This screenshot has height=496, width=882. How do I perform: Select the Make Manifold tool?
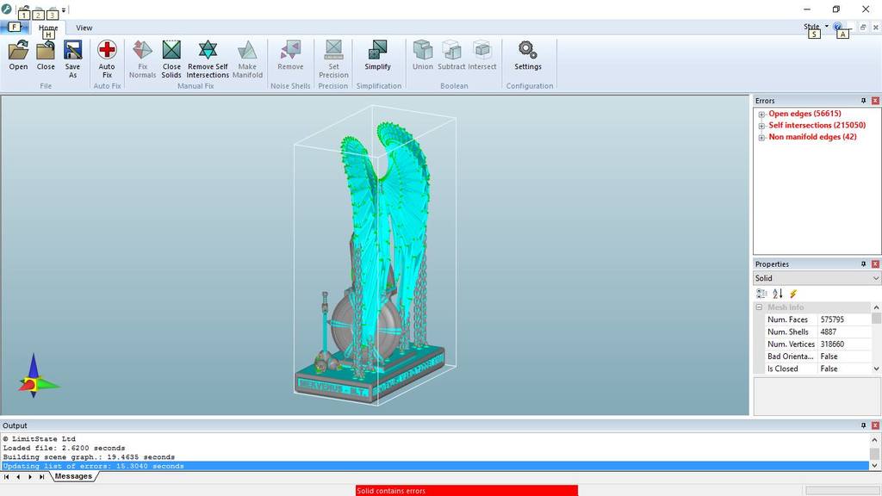coord(247,59)
